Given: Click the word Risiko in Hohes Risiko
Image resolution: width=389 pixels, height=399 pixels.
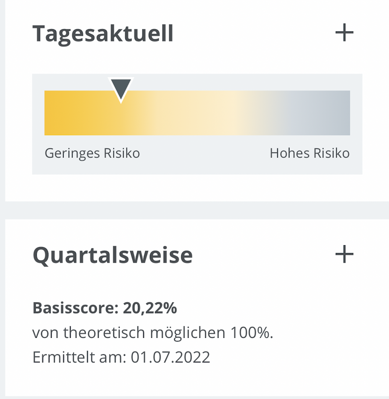Looking at the screenshot, I should 331,153.
